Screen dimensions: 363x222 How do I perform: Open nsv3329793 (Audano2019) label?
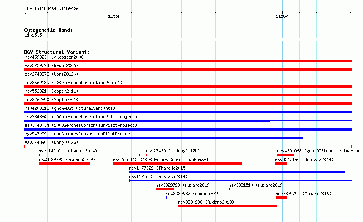click(x=184, y=185)
